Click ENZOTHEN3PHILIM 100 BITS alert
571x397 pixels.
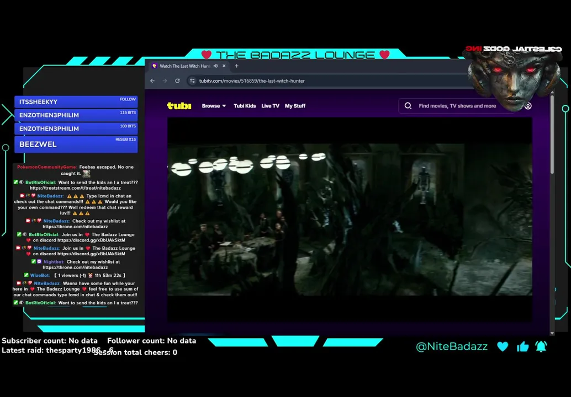click(x=76, y=128)
